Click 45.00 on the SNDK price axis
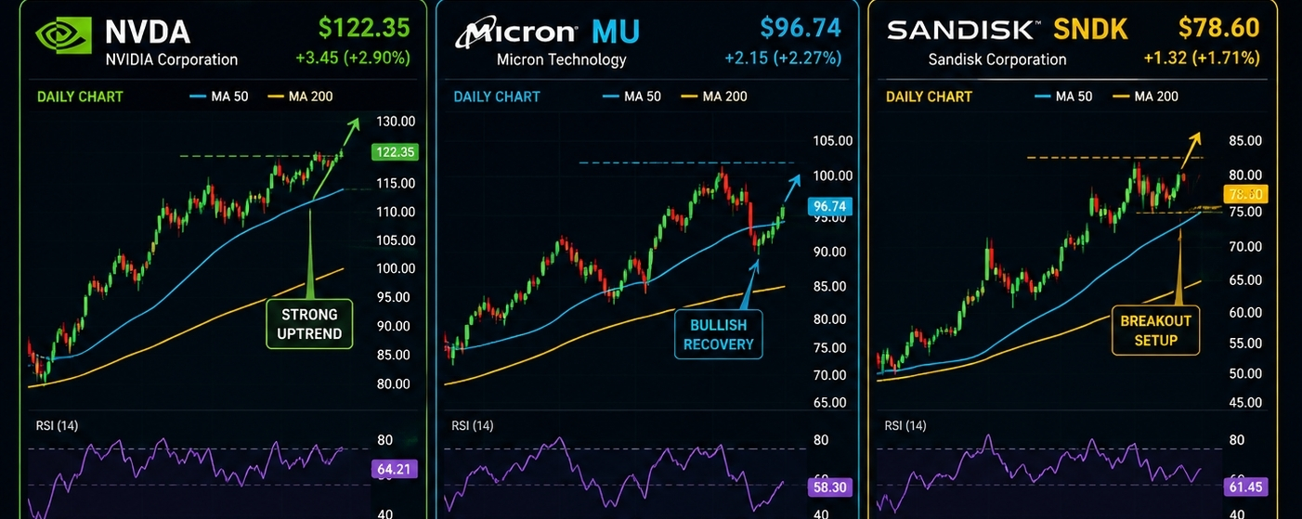Viewport: 1302px width, 519px height. point(1244,403)
